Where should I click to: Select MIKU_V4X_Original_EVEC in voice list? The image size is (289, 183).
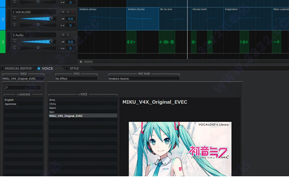pyautogui.click(x=83, y=116)
